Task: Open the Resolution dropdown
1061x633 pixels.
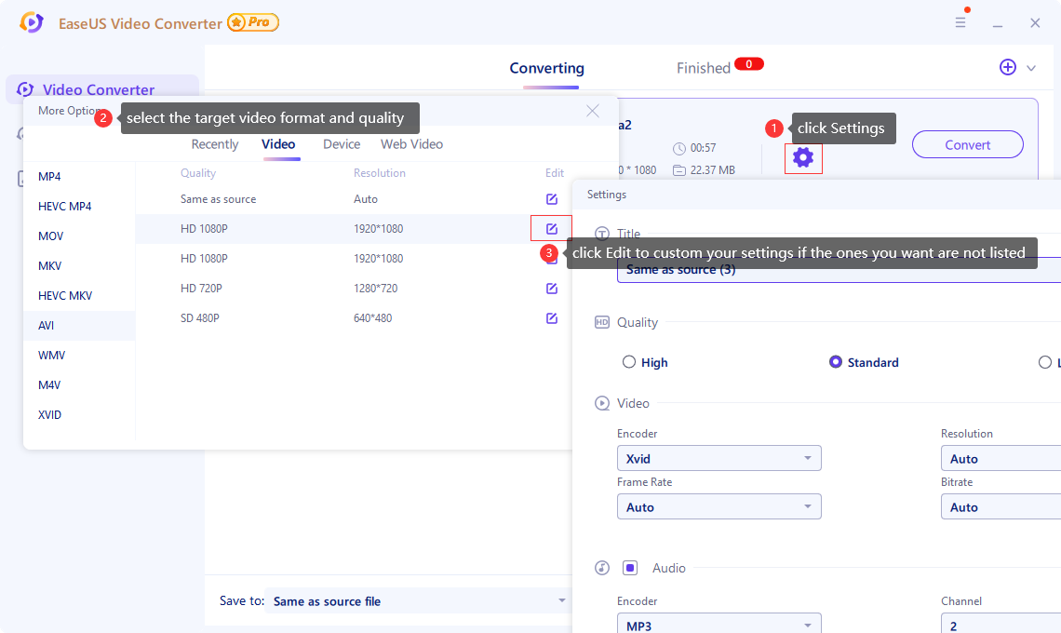Action: tap(1001, 458)
